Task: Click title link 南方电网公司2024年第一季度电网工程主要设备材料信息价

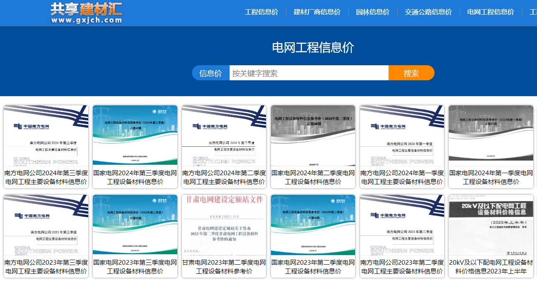Action: click(402, 177)
